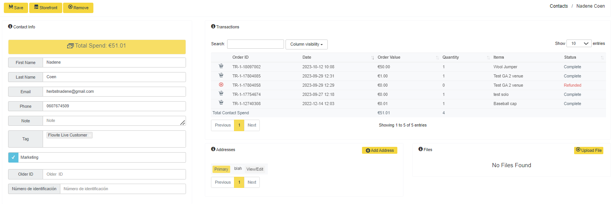The width and height of the screenshot is (611, 204).
Task: Click Next in Transactions pagination
Action: coord(252,125)
